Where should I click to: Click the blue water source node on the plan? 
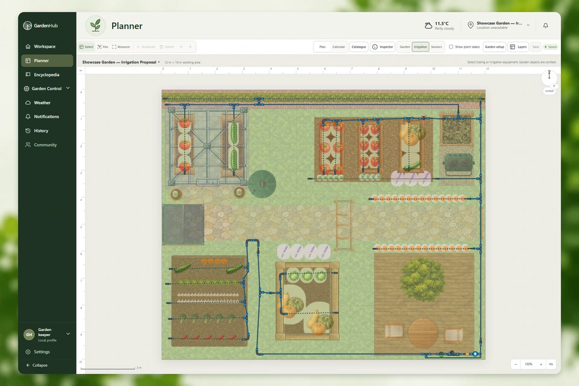click(475, 354)
